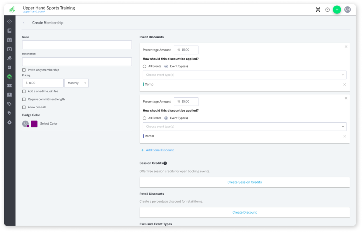Open the green Memberships icon in sidebar
Image resolution: width=362 pixels, height=232 pixels.
[10, 76]
